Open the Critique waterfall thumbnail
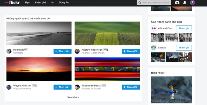 (158, 57)
